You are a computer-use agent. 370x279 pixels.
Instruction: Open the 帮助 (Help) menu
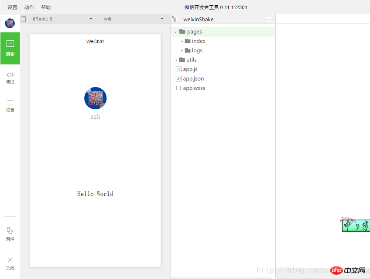[x=45, y=7]
